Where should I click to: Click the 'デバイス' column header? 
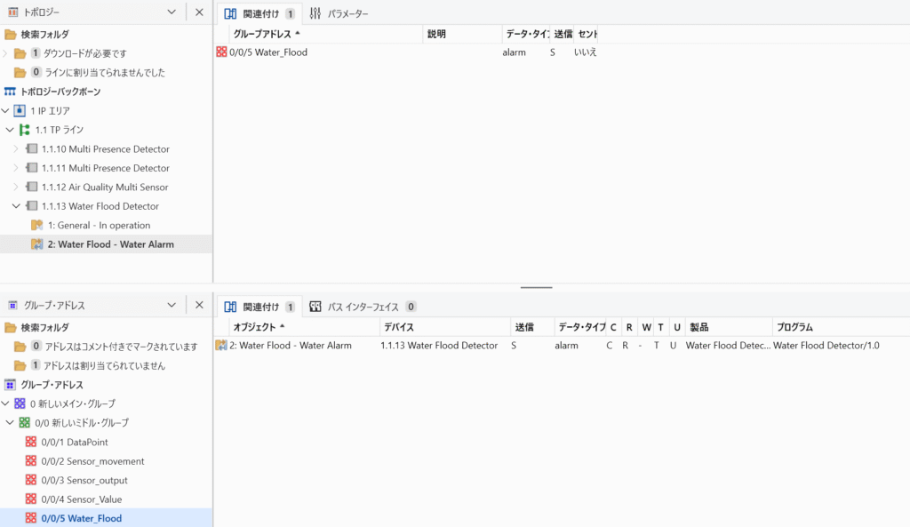pos(445,327)
